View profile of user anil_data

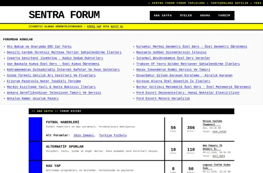219,156
